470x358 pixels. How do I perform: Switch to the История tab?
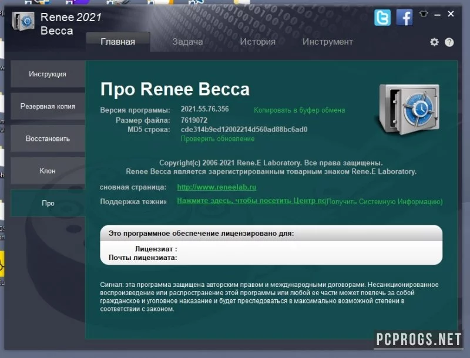click(x=257, y=42)
